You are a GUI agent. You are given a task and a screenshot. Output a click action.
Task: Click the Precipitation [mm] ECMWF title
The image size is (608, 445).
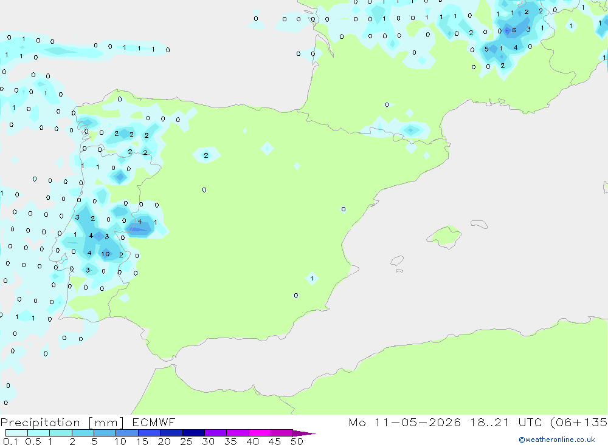pos(88,423)
